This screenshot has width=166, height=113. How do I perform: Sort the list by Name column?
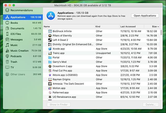tap(47, 27)
